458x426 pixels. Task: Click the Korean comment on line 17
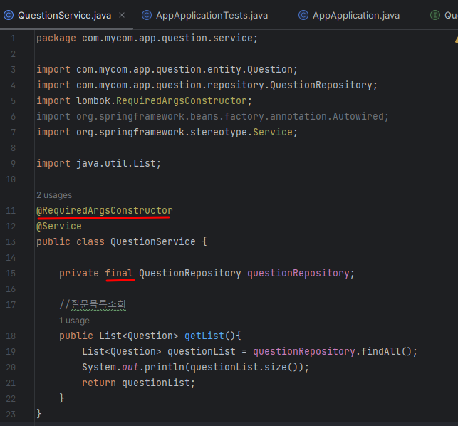(93, 304)
